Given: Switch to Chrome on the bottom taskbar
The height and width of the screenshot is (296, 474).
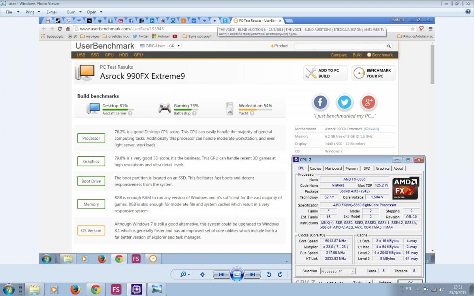Looking at the screenshot, I should tap(96, 290).
